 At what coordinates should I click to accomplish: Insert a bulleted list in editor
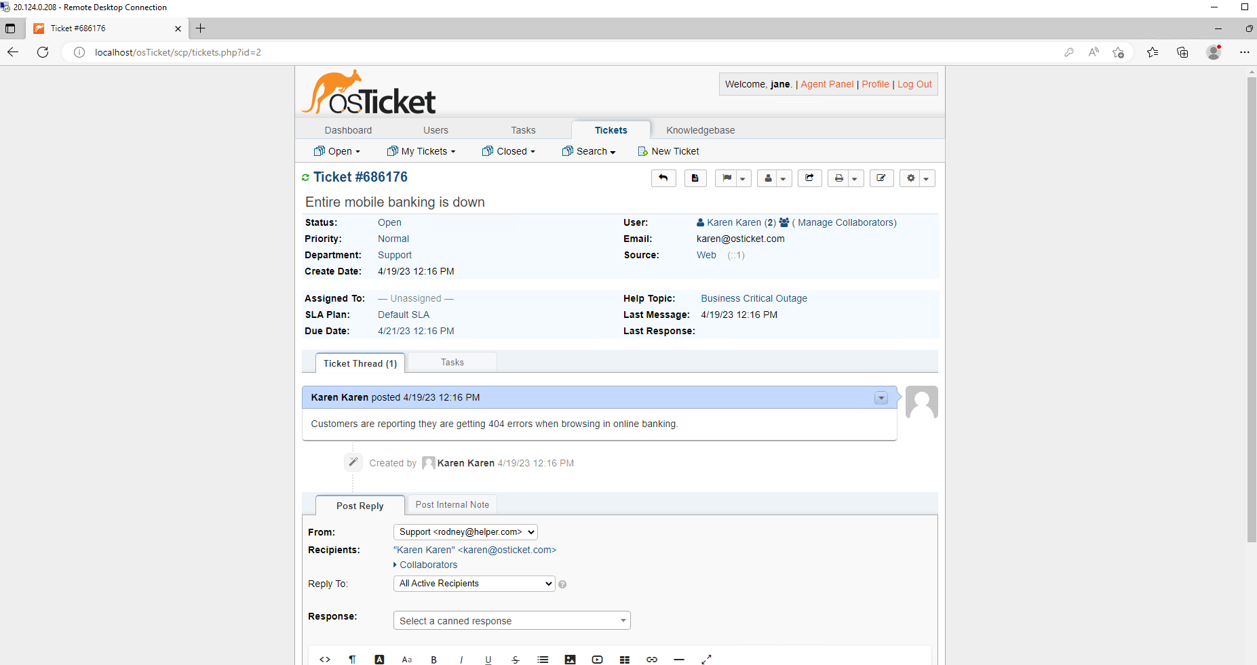[543, 660]
